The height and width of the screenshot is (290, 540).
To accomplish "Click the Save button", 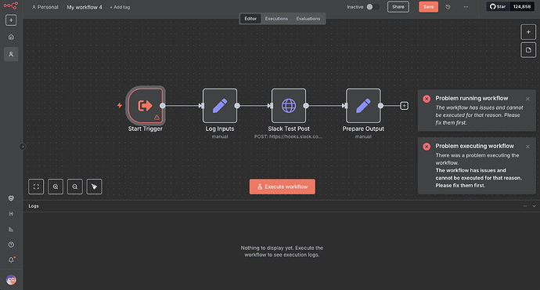I will coord(428,7).
